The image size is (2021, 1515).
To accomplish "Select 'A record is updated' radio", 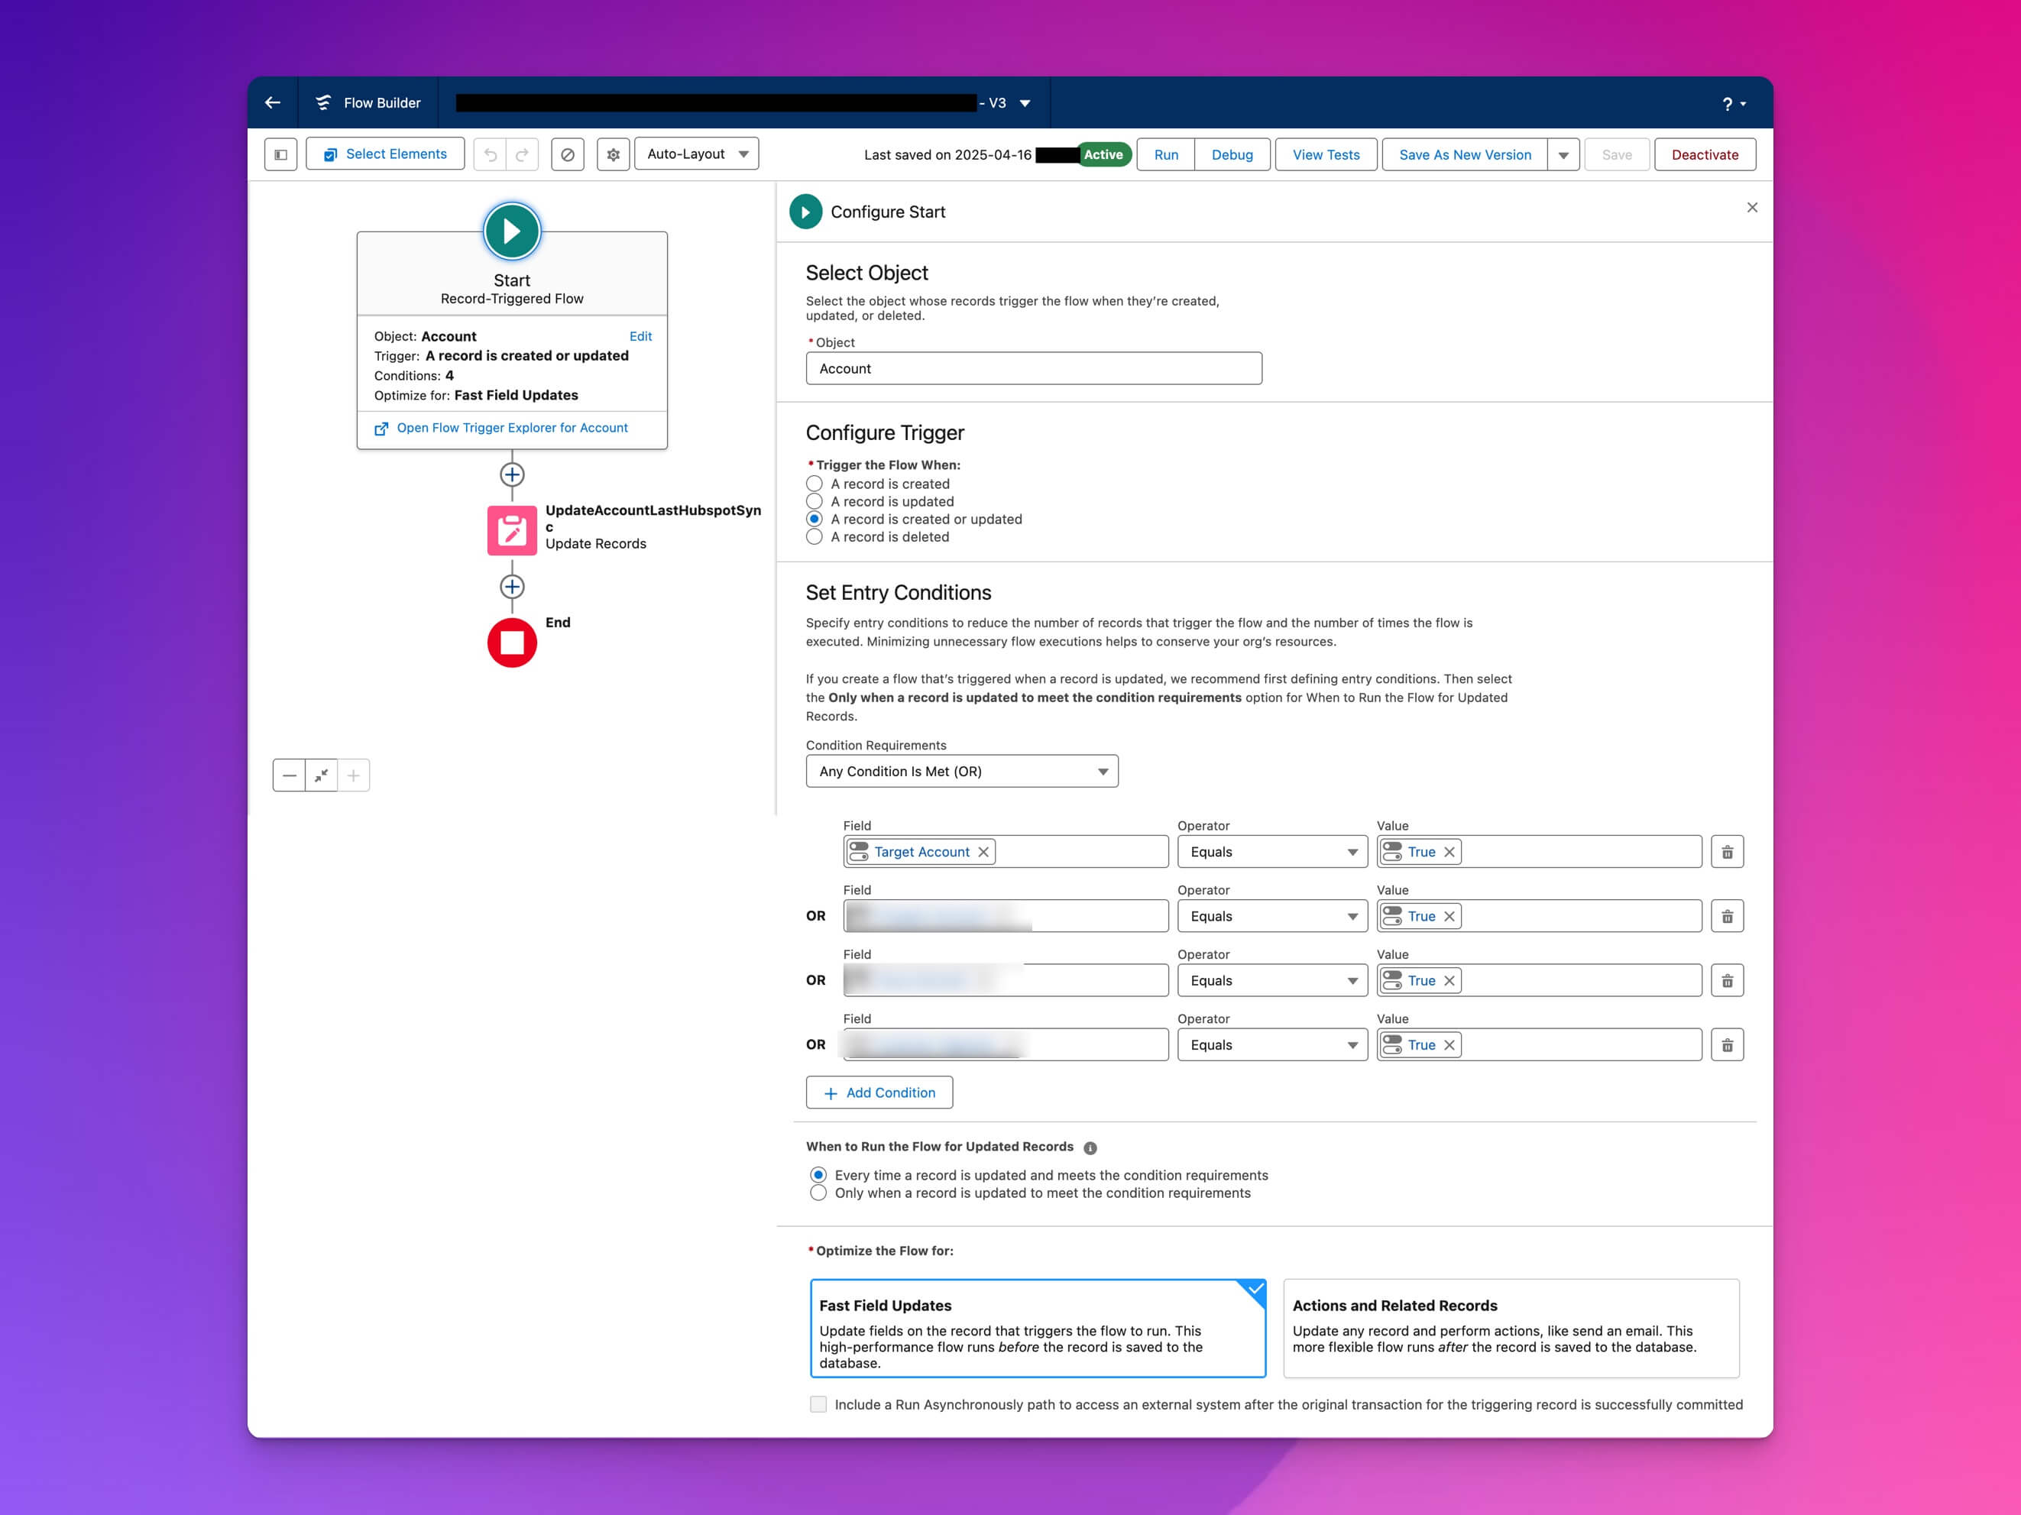I will (814, 500).
